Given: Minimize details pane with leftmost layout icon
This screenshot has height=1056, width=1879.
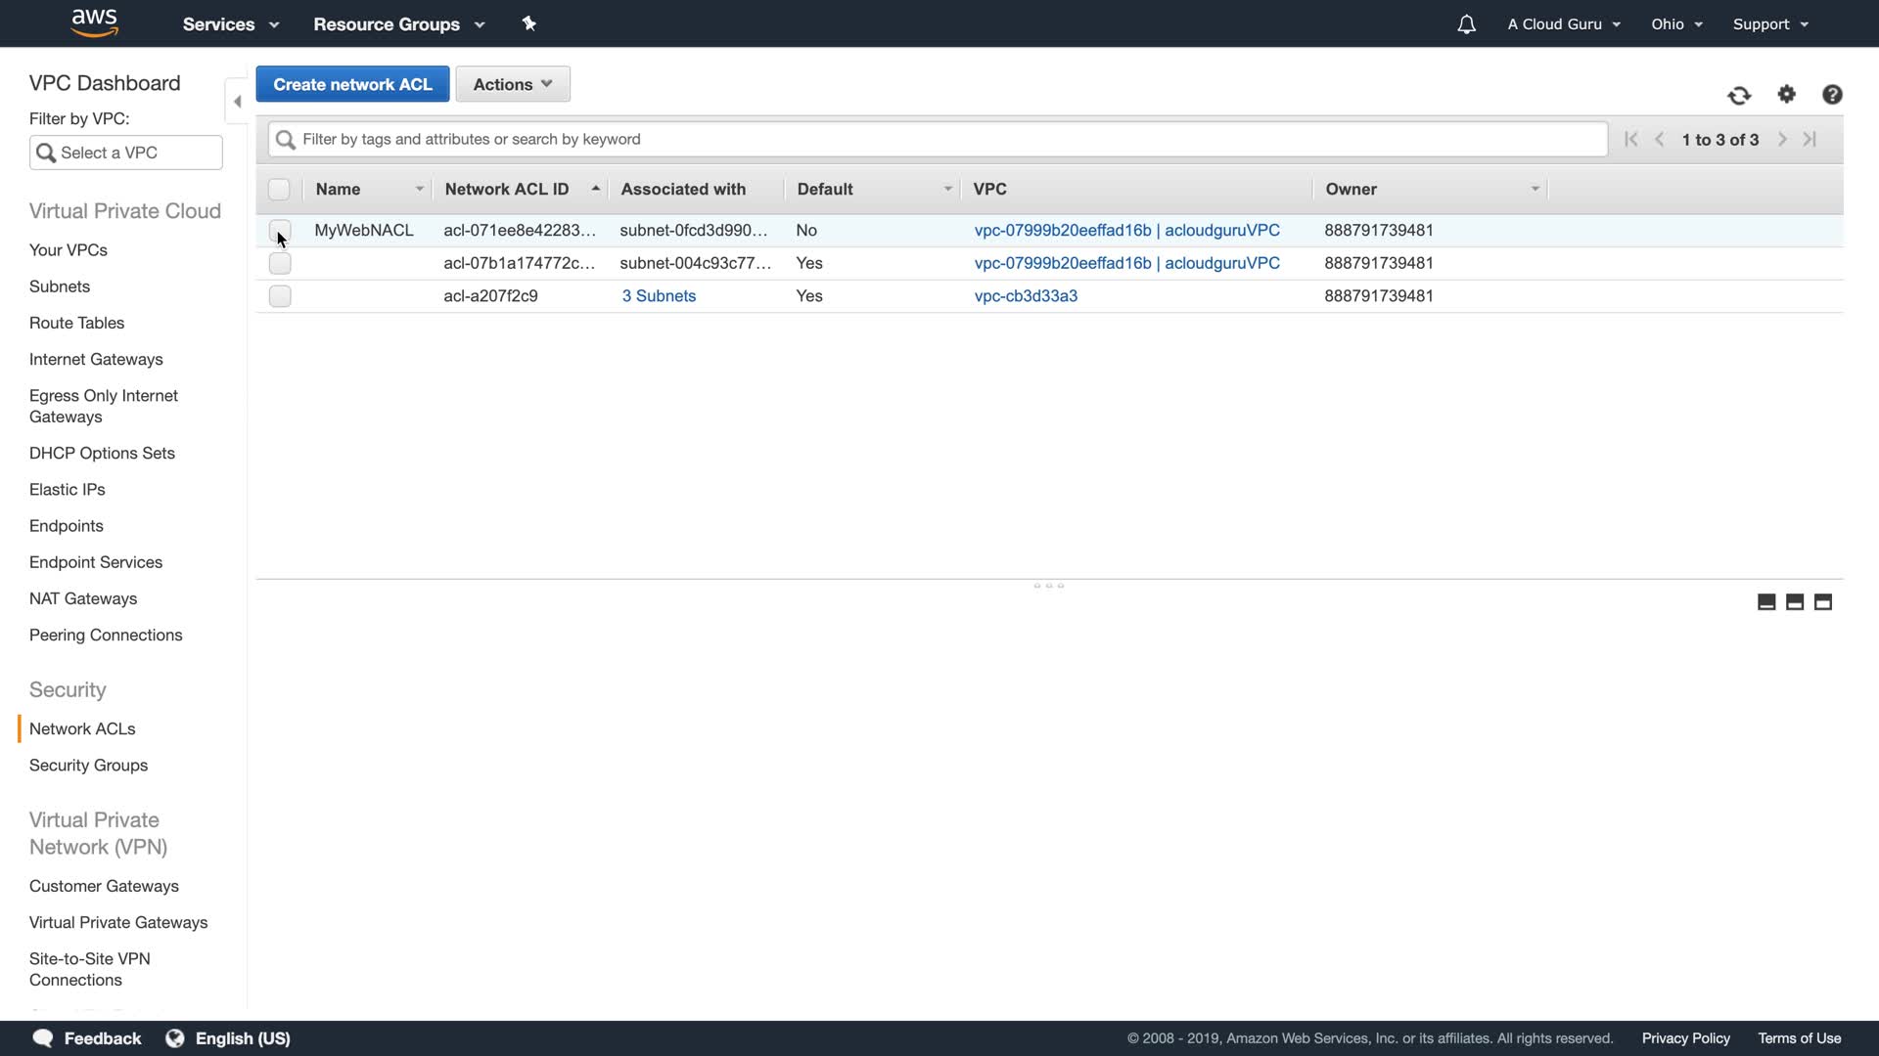Looking at the screenshot, I should (x=1766, y=602).
